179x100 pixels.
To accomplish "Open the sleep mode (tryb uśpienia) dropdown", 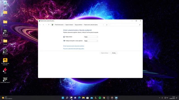I will [91, 41].
